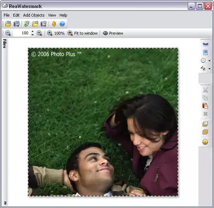Increase zoom value with stepper up arrow
The width and height of the screenshot is (214, 208).
[32, 32]
